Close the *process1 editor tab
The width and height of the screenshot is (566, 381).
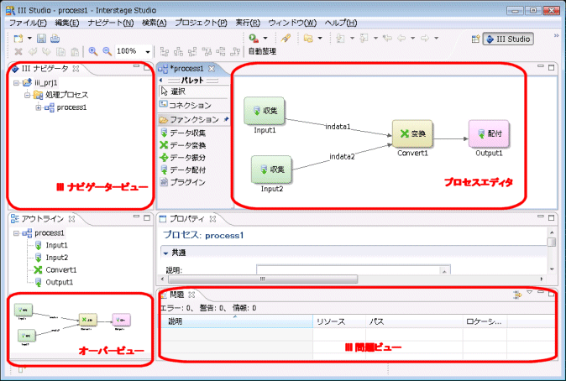pyautogui.click(x=212, y=69)
